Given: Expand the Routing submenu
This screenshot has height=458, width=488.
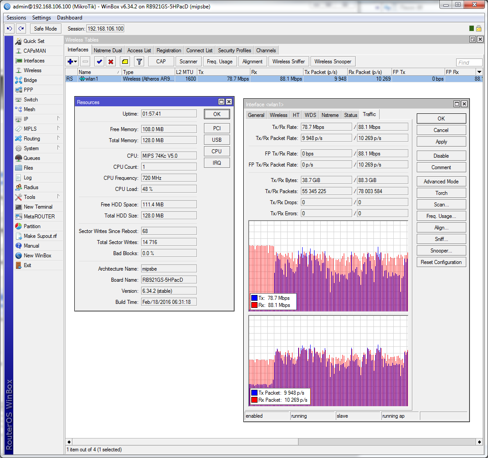Looking at the screenshot, I should pos(32,139).
